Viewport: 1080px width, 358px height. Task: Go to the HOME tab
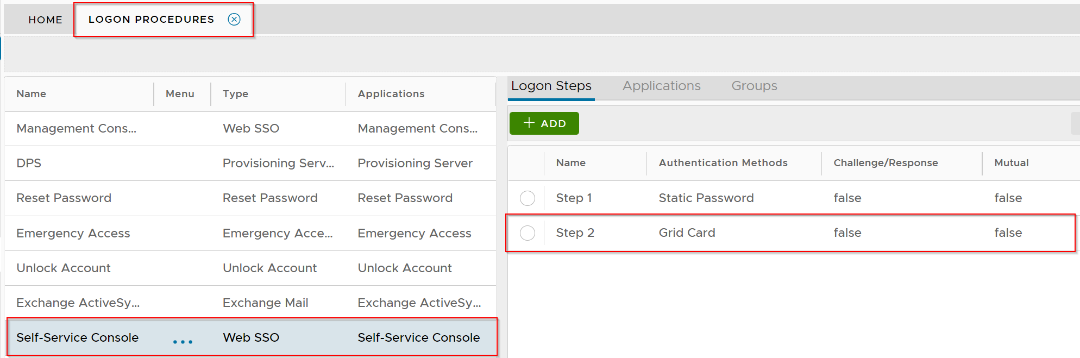(45, 20)
